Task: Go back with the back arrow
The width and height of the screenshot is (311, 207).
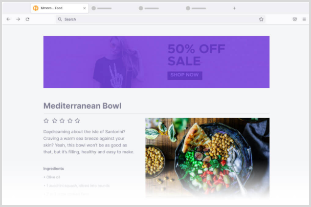Action: pyautogui.click(x=8, y=19)
